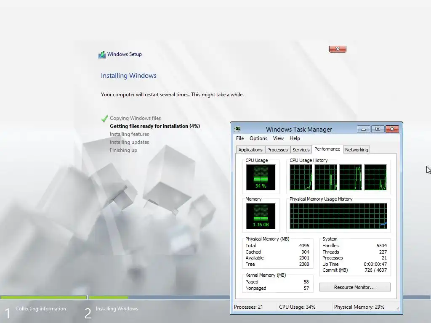Click the third CPU Usage History graph

pos(351,177)
